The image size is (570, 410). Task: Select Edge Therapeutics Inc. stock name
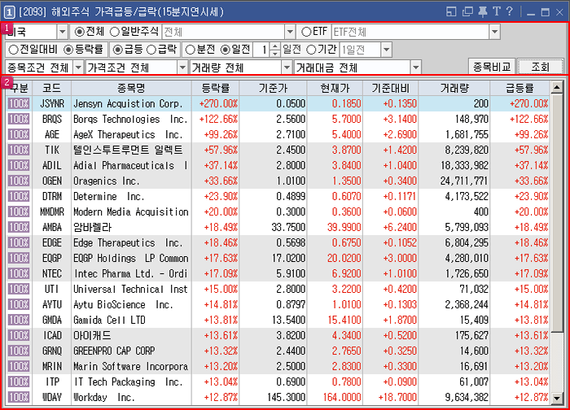coord(128,242)
